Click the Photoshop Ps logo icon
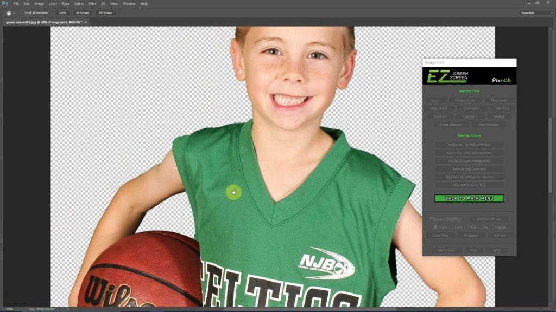This screenshot has width=556, height=312. pos(5,4)
